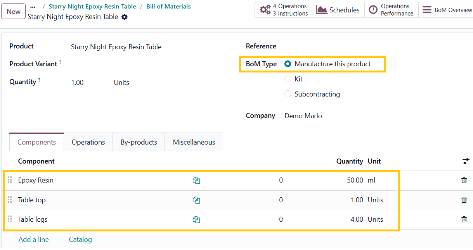Click the New button

(x=14, y=12)
